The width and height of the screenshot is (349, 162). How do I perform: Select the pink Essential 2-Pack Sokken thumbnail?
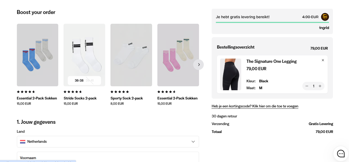coord(178,55)
